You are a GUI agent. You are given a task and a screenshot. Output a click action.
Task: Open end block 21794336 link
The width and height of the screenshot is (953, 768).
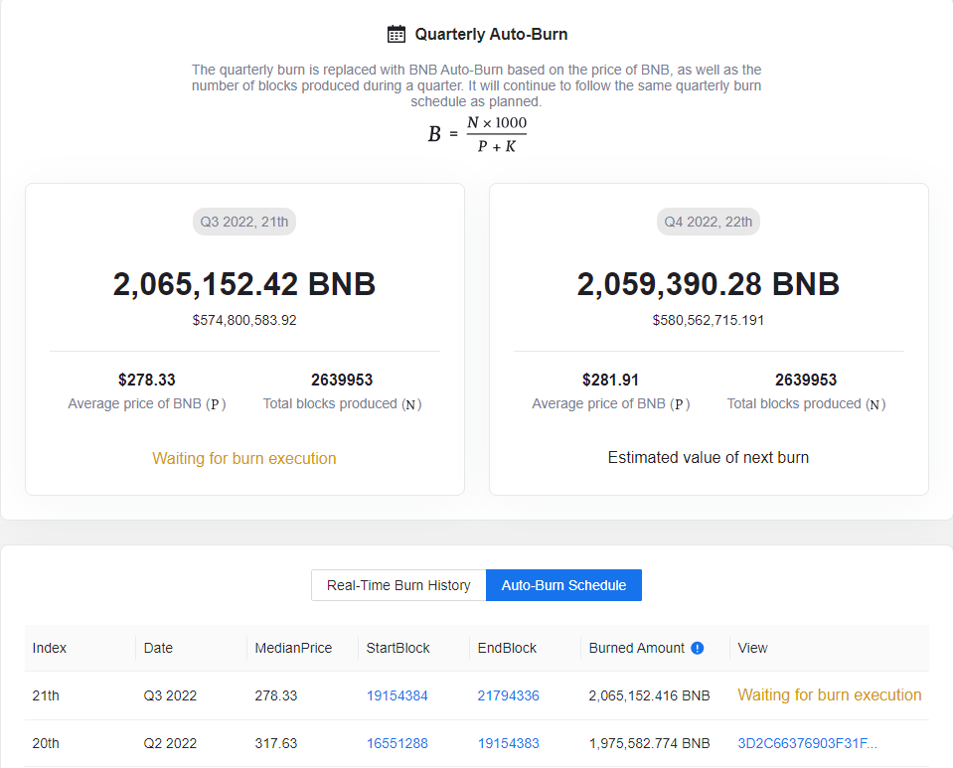tap(508, 695)
